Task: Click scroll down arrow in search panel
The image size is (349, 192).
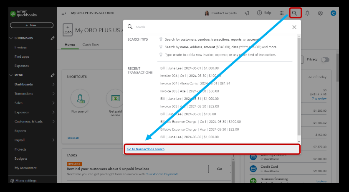Action: 299,142
